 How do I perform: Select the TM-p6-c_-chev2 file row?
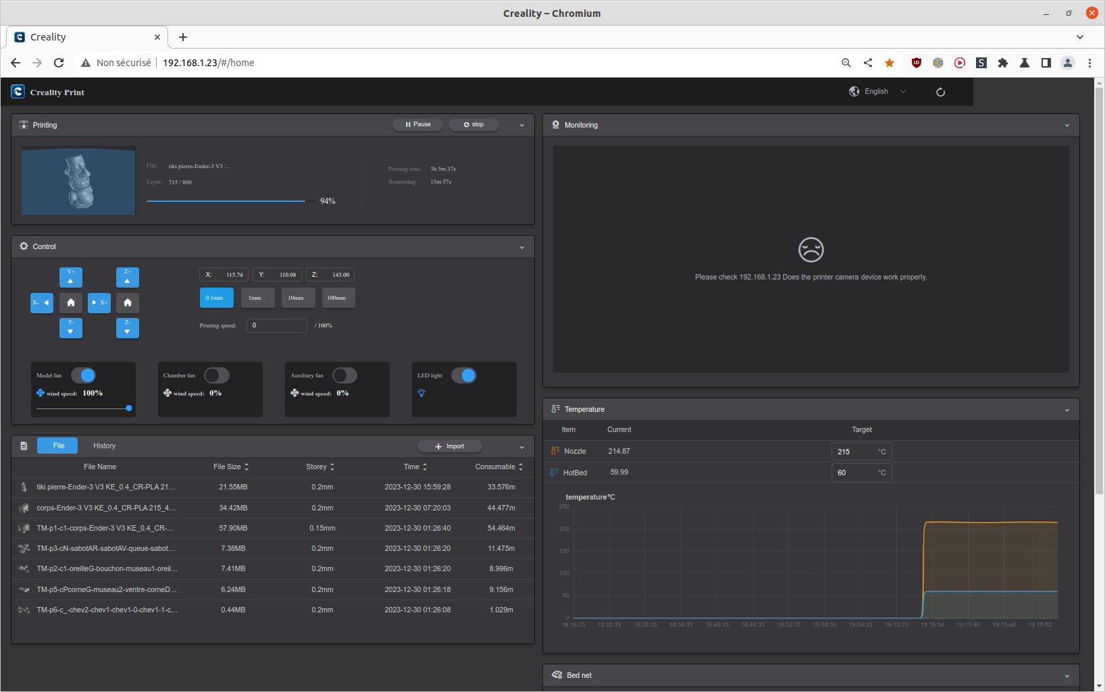tap(273, 610)
